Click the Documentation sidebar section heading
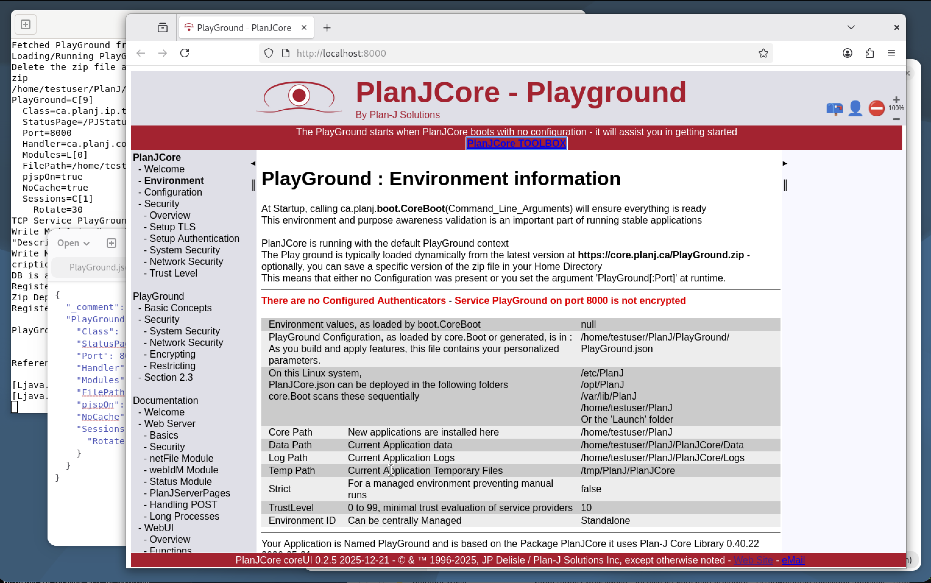 click(x=165, y=400)
